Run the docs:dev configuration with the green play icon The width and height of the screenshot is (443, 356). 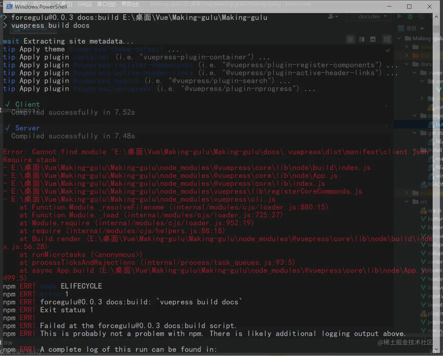click(x=399, y=16)
